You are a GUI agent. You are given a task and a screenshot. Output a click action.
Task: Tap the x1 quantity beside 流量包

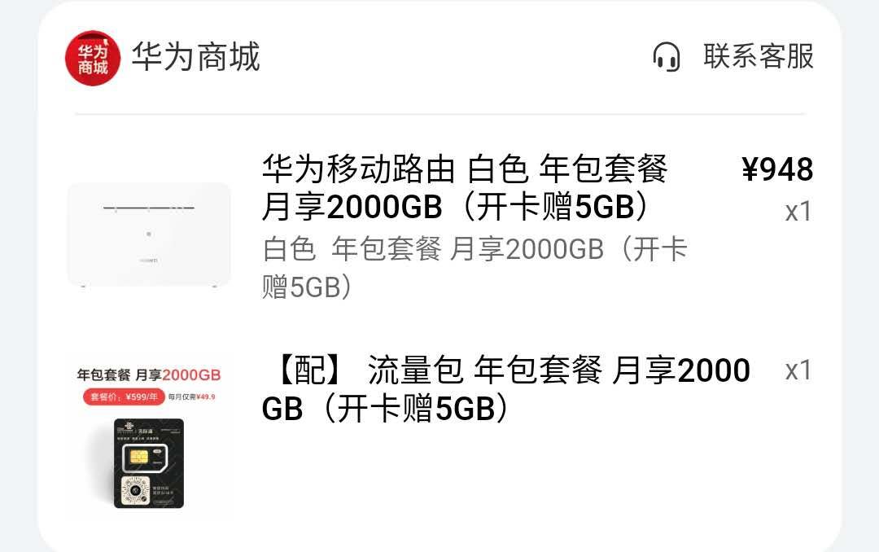coord(798,370)
